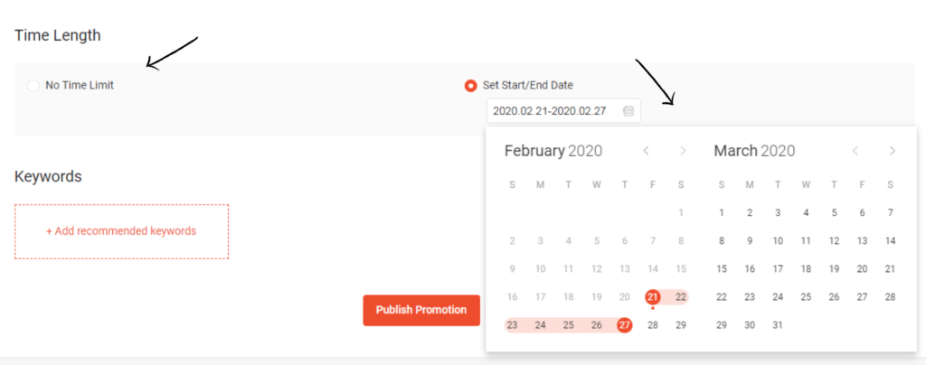Pick March 20 in the calendar
Viewport: 926px width, 365px height.
(862, 268)
